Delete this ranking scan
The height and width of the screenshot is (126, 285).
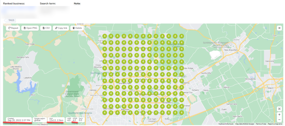pos(77,28)
